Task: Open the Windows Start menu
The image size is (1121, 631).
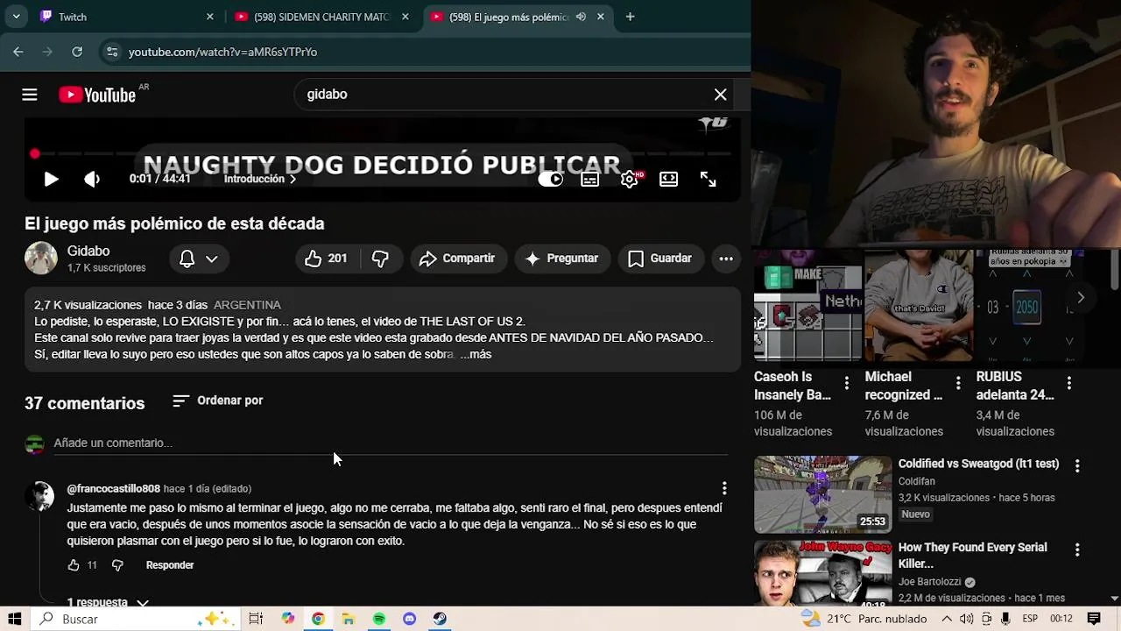Action: 14,619
